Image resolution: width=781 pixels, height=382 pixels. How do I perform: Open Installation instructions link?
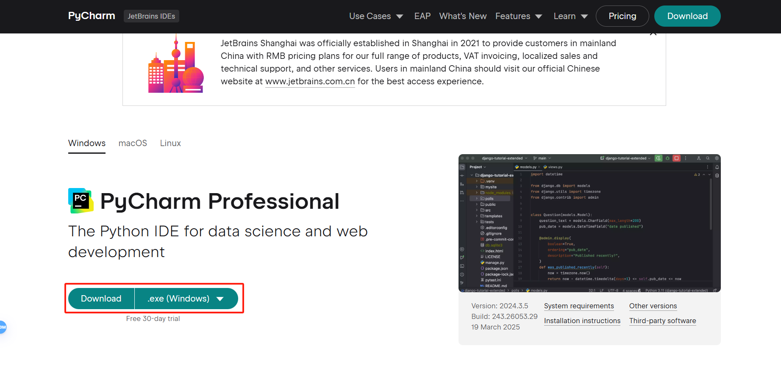(x=582, y=321)
